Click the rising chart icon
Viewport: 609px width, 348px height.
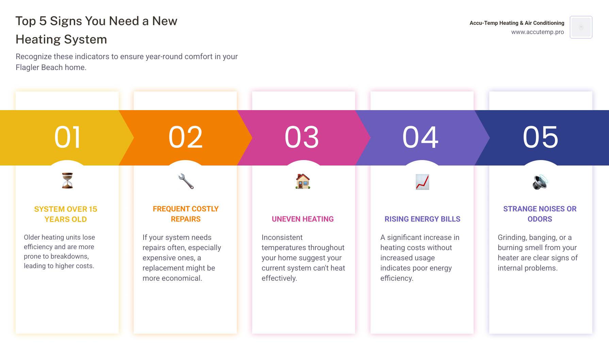click(x=422, y=182)
